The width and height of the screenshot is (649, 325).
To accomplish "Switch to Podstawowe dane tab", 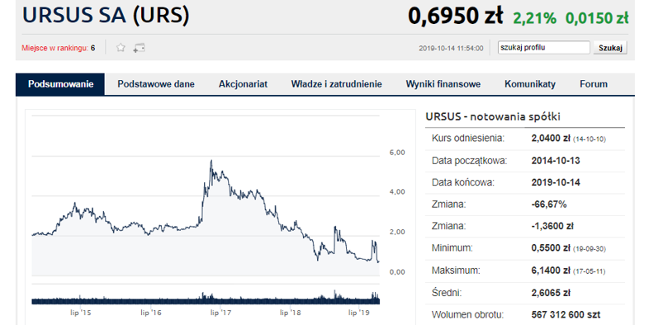I will [156, 84].
